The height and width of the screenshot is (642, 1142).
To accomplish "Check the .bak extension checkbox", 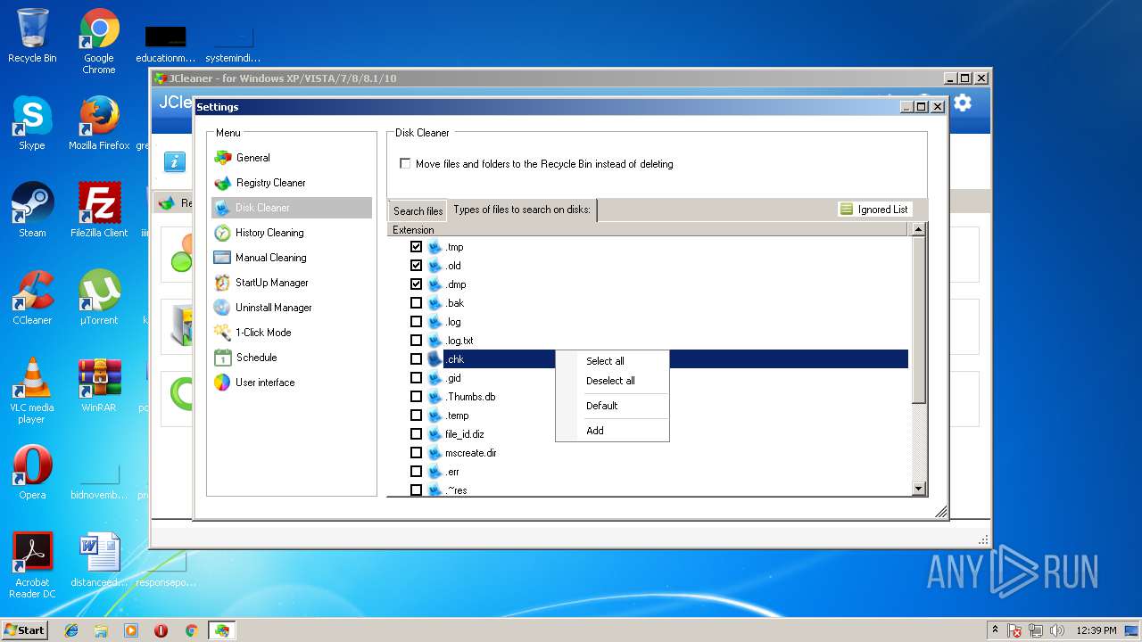I will coord(416,303).
